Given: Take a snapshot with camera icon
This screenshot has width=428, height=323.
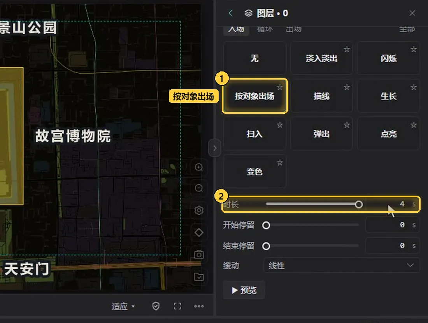Looking at the screenshot, I should pos(199,255).
